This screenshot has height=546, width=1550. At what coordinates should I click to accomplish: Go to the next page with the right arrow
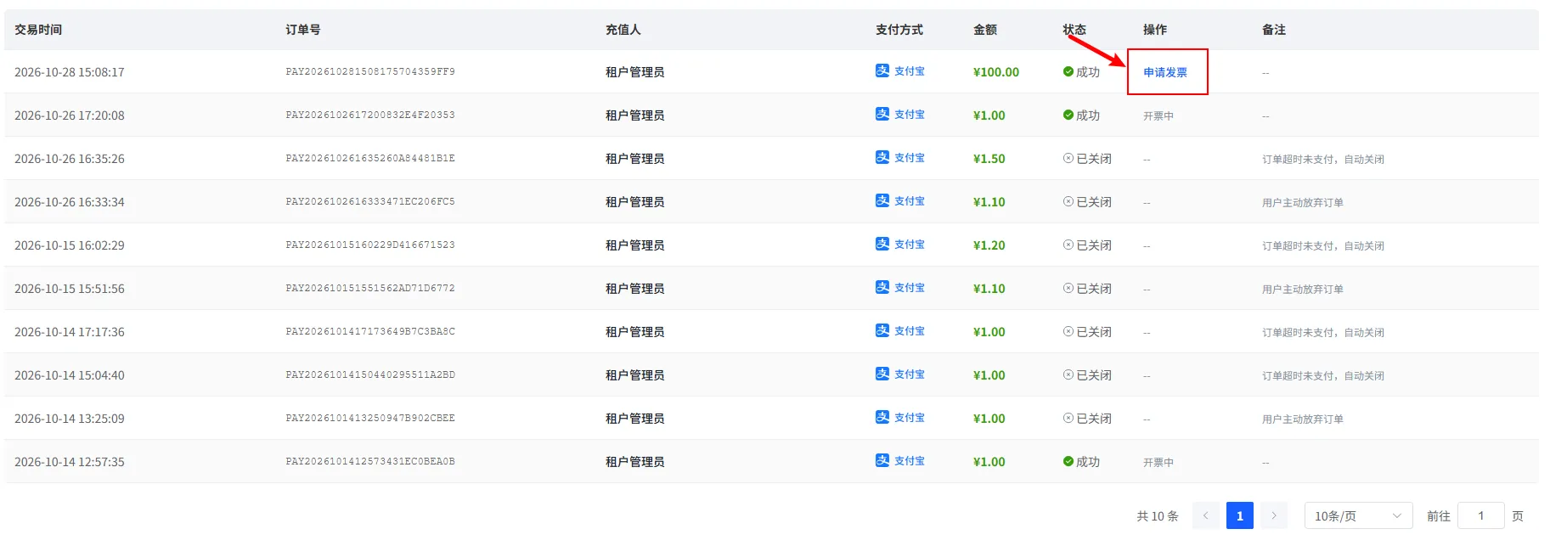[1274, 516]
